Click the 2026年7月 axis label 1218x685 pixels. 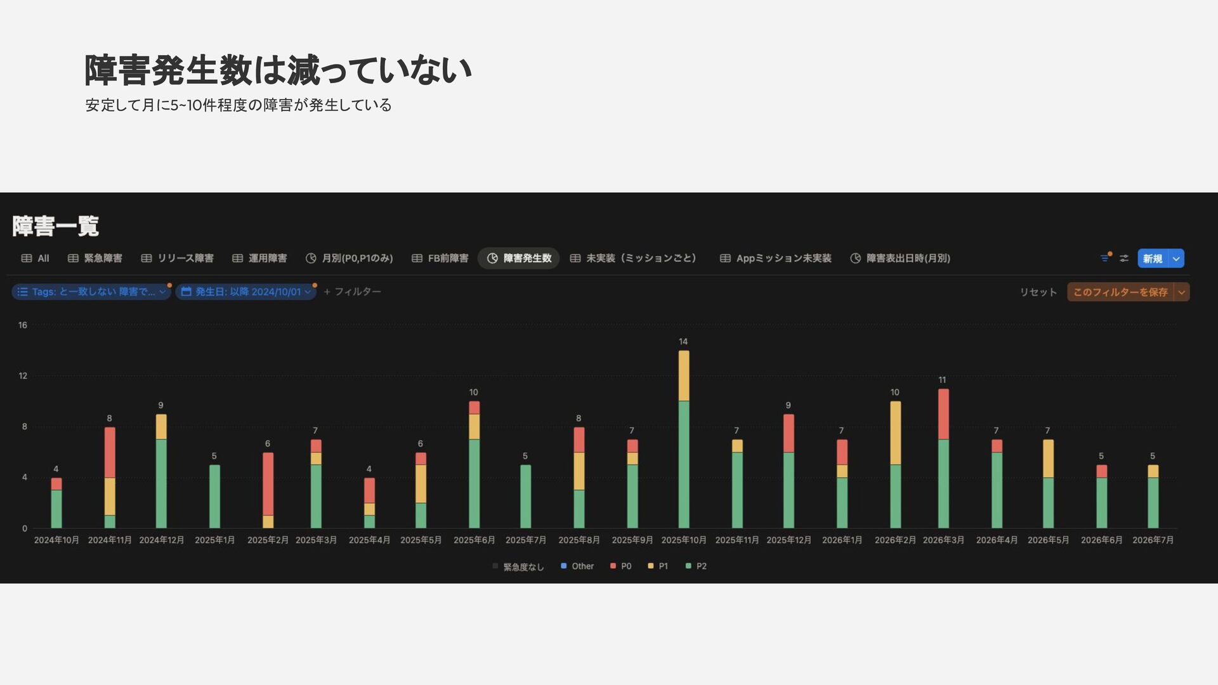pyautogui.click(x=1153, y=540)
